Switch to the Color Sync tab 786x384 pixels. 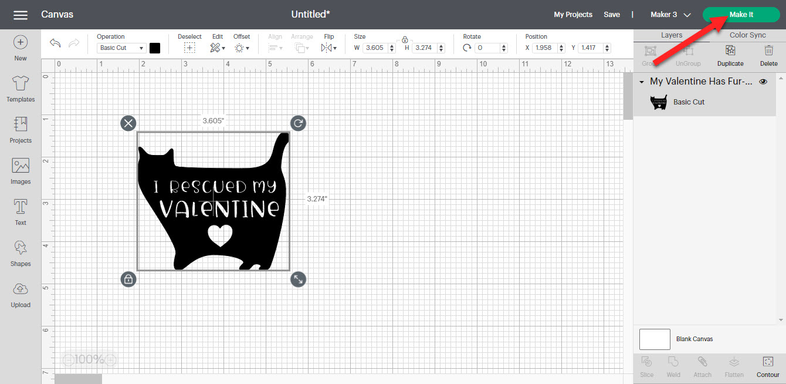[747, 35]
